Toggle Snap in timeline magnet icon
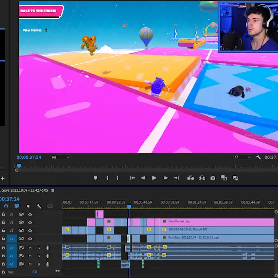 (6, 206)
